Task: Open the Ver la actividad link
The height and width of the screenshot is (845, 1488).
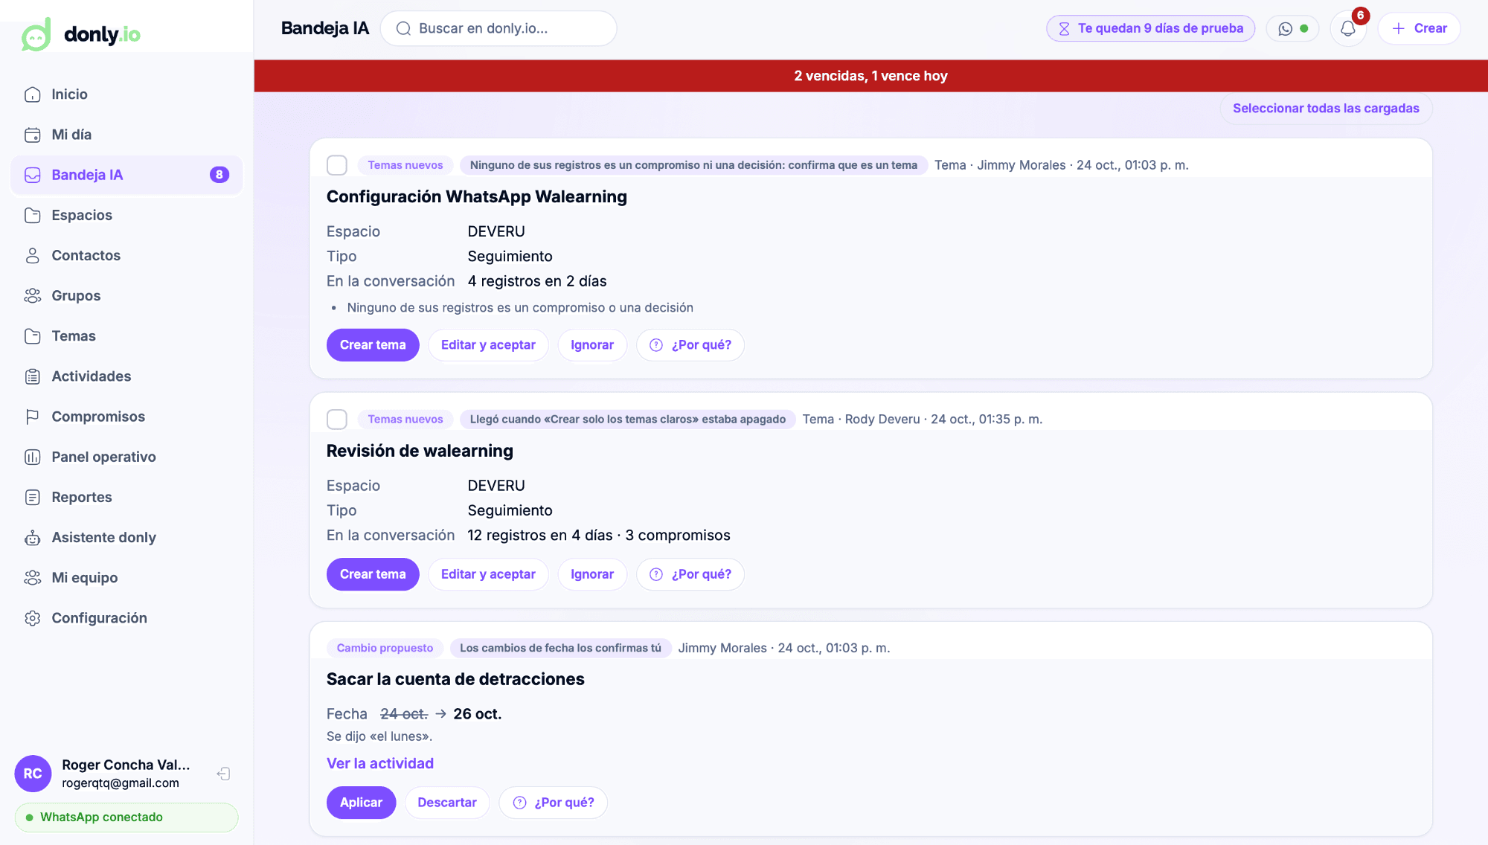Action: coord(380,763)
